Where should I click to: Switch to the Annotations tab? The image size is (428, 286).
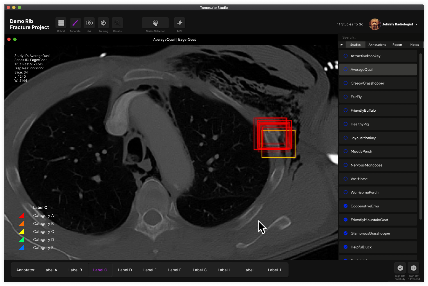[377, 44]
